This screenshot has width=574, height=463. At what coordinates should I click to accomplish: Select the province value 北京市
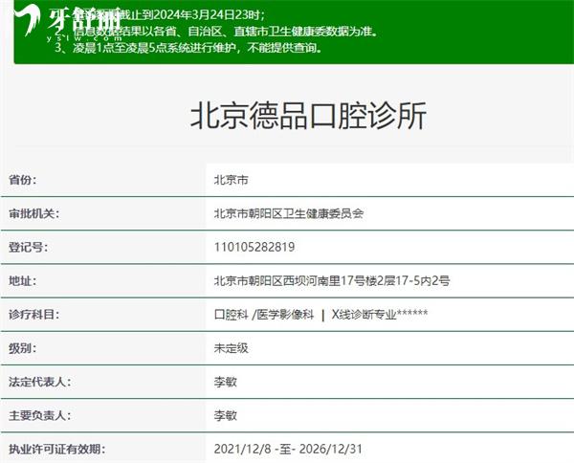coord(231,180)
